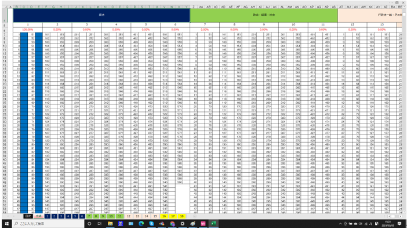Click the Windows Start button

(x=6, y=224)
